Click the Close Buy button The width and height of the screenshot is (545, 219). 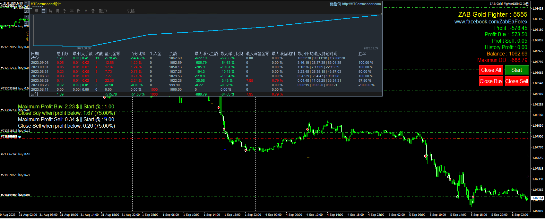click(491, 81)
